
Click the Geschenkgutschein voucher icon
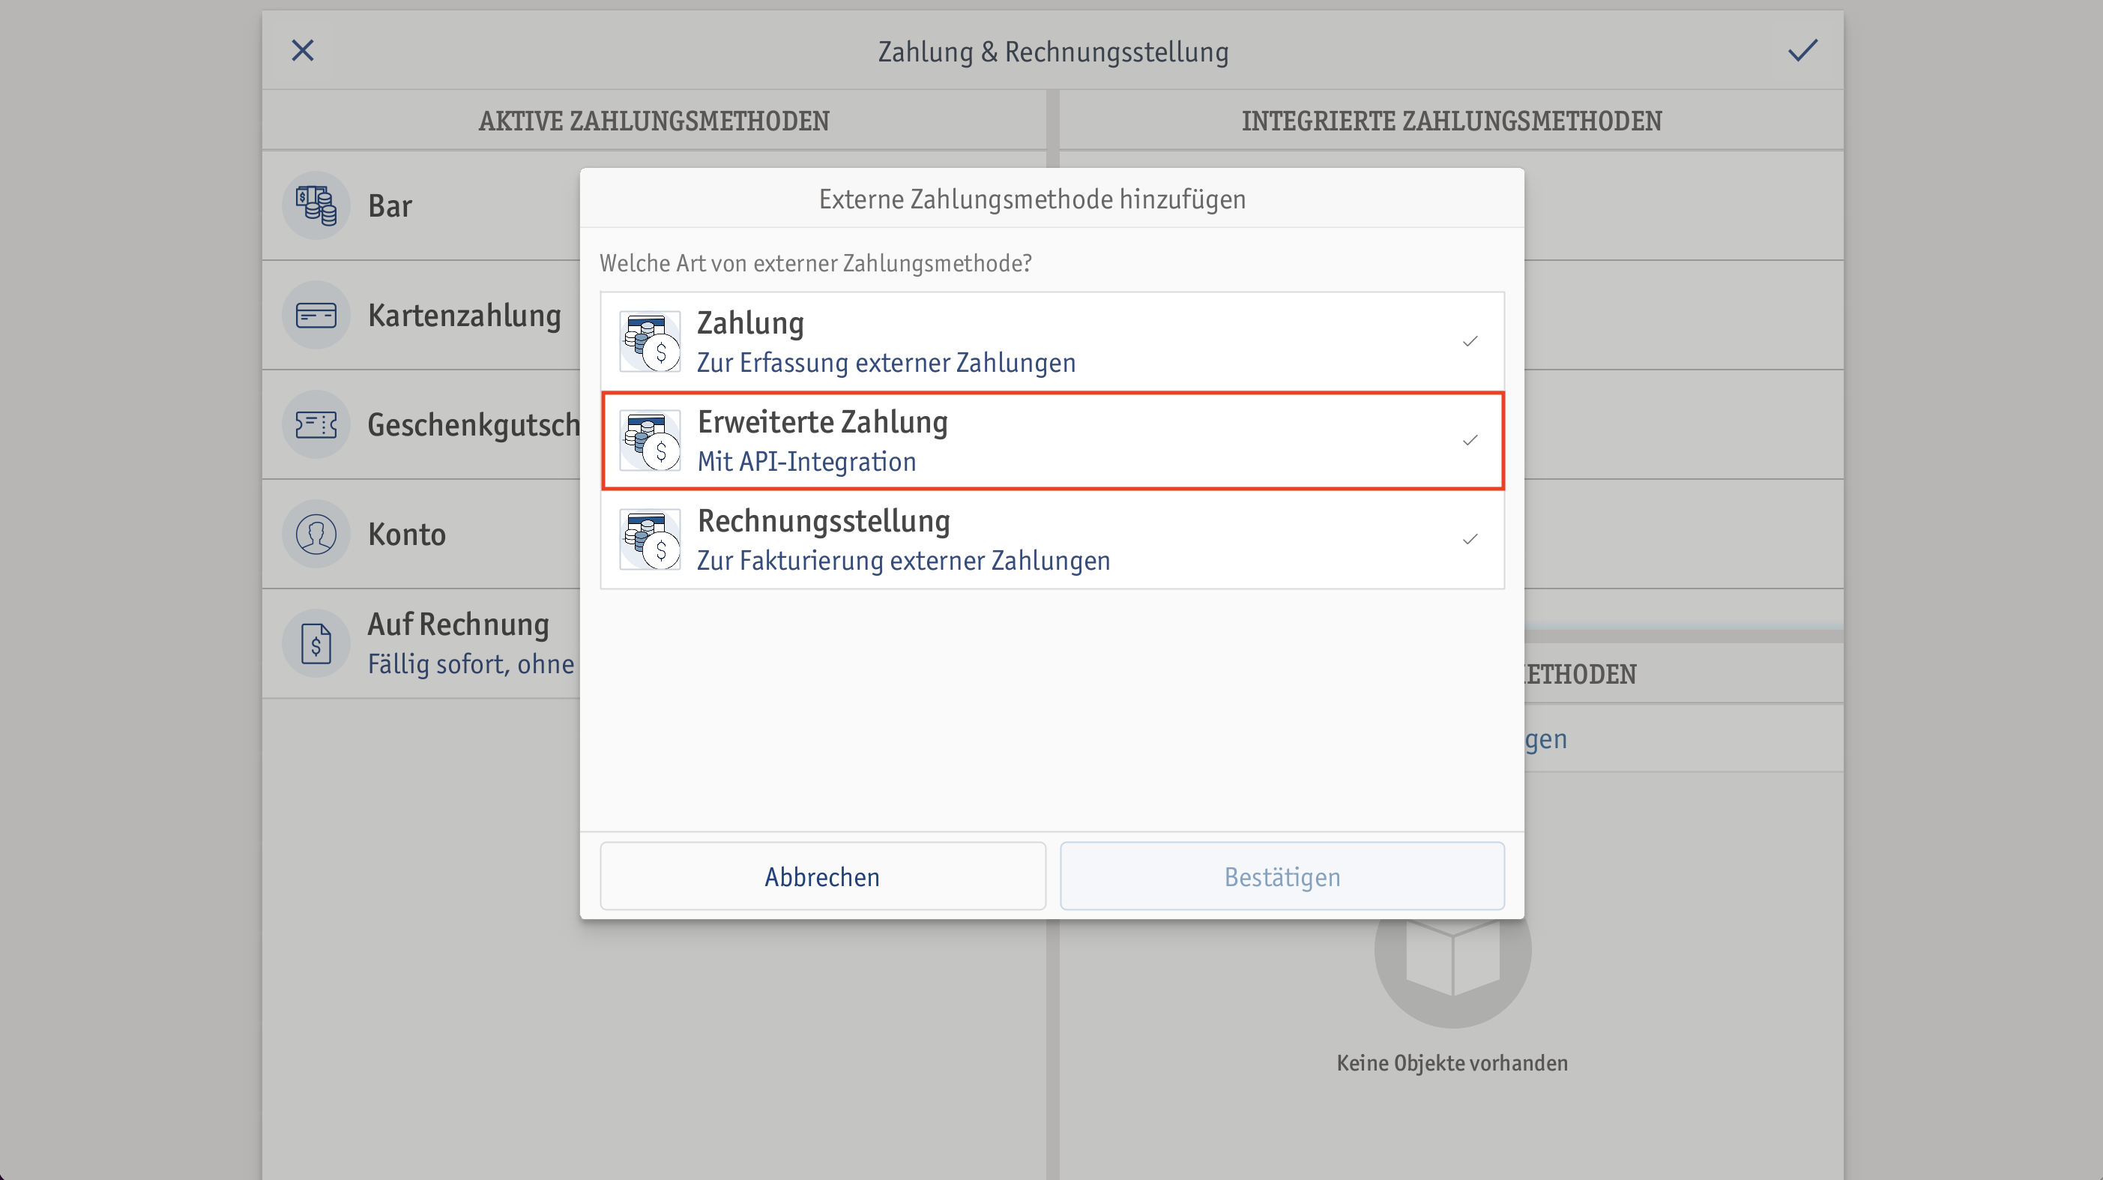(316, 424)
